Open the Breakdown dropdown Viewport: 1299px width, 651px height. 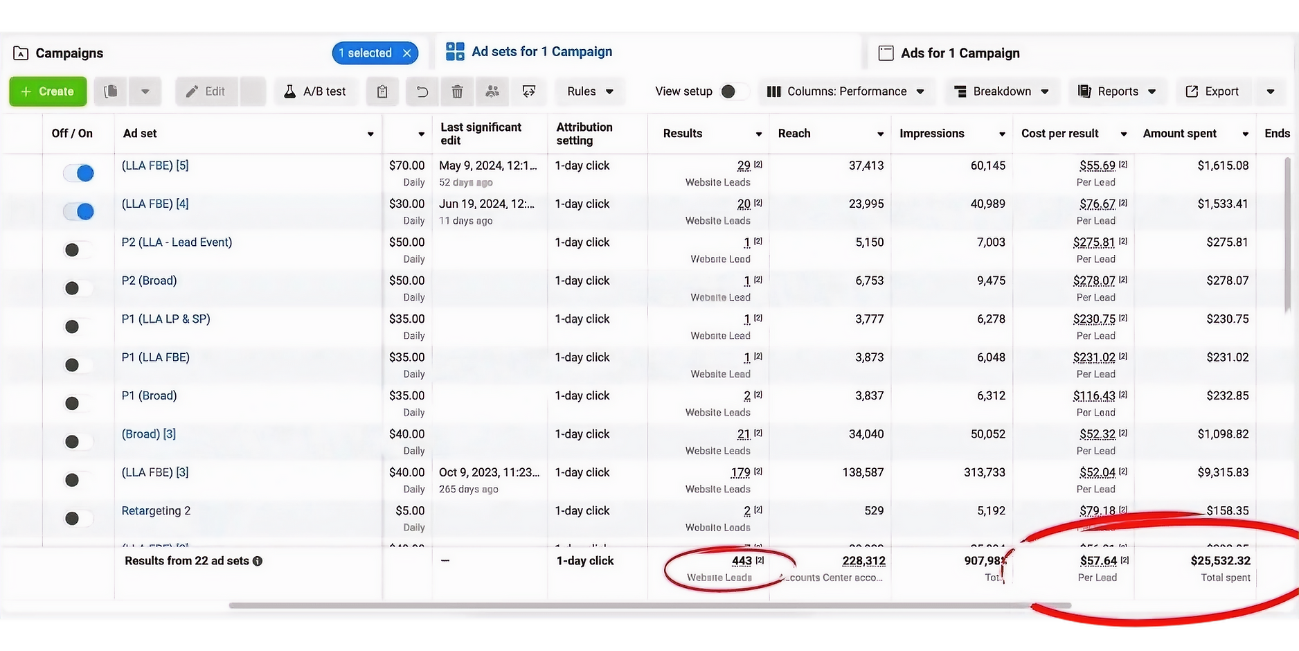point(1001,91)
